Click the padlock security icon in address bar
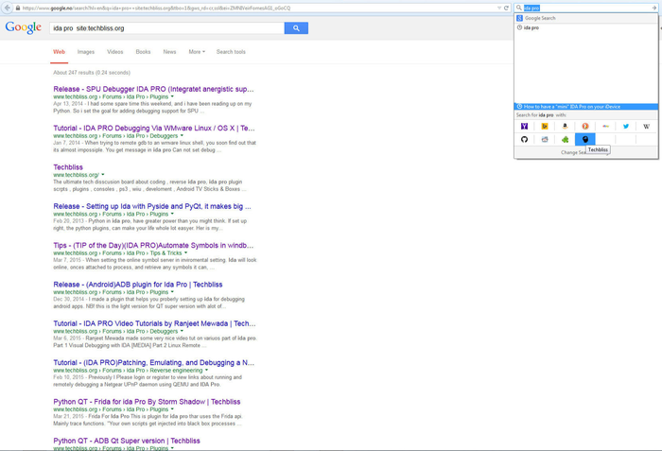This screenshot has width=662, height=451. 18,8
